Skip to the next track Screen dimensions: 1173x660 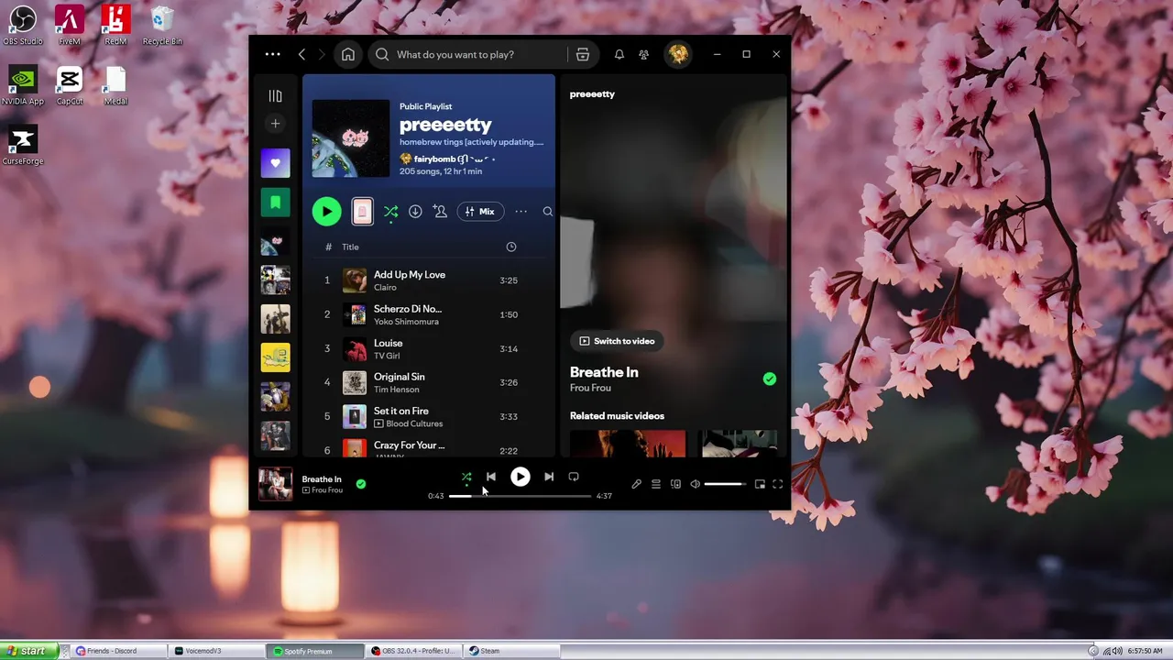[548, 477]
